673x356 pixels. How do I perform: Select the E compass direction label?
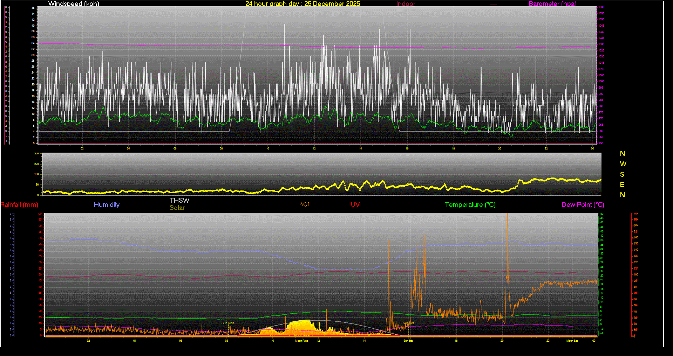click(x=622, y=184)
